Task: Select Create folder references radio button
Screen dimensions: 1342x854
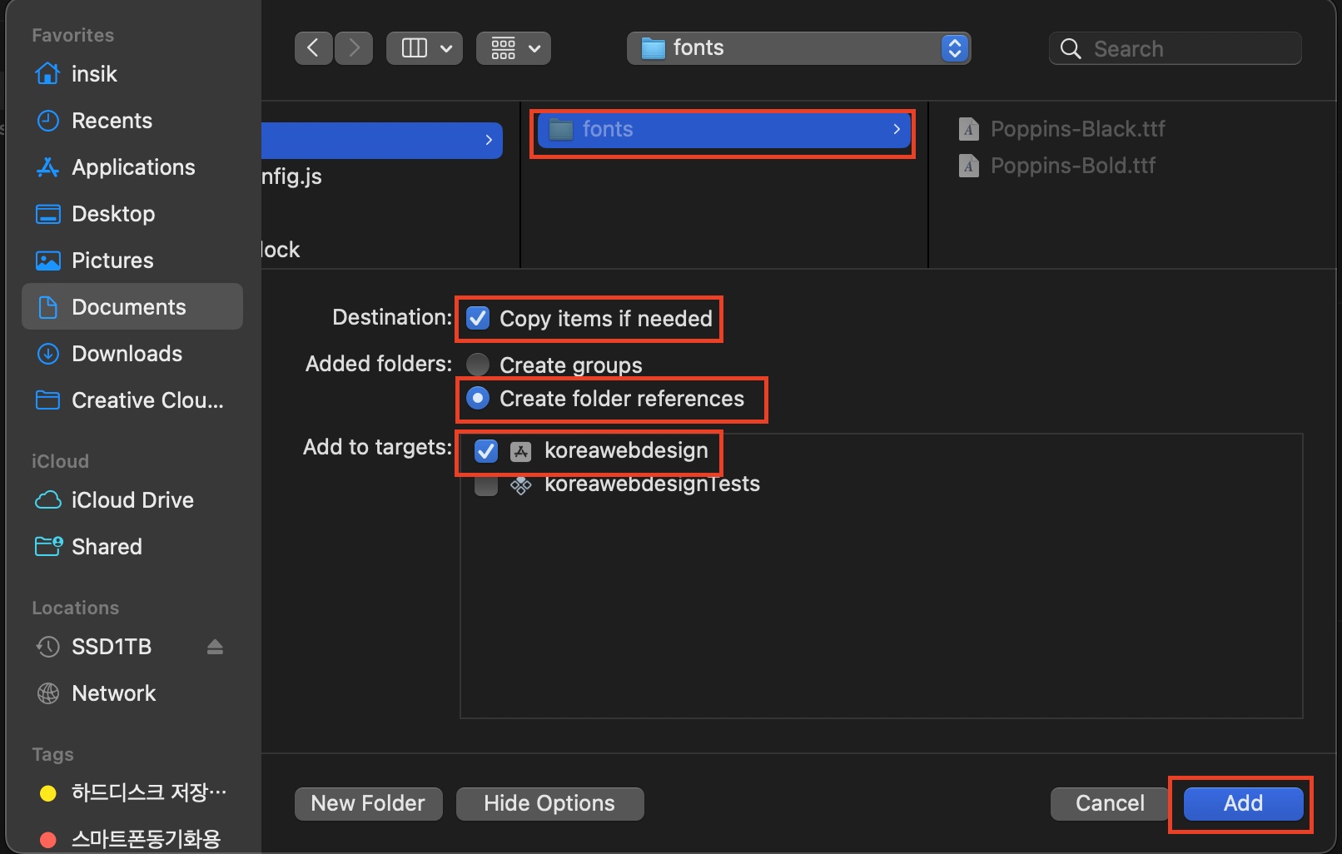Action: pos(478,399)
